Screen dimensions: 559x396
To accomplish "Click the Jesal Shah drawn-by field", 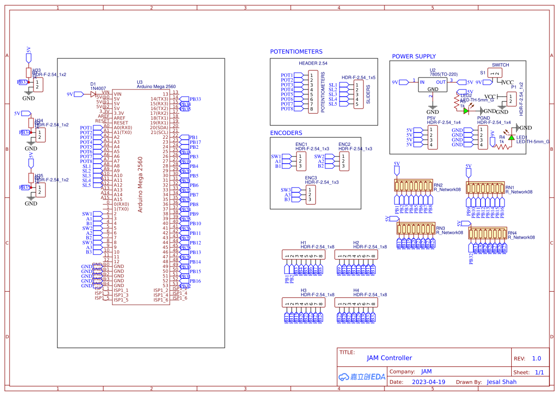I will [502, 382].
